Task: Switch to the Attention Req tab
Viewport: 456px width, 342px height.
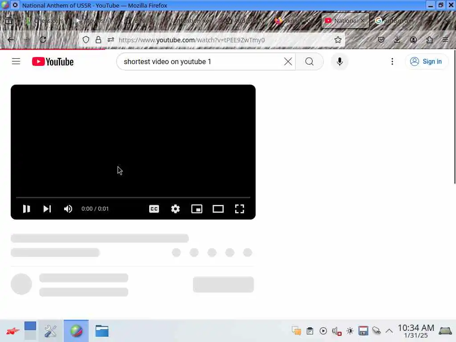Action: coord(194,20)
